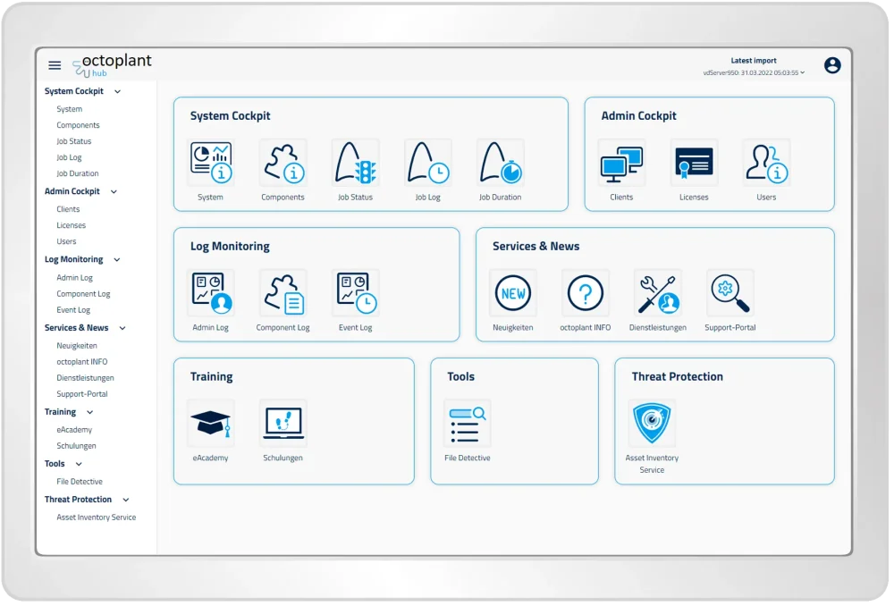Open the Dienstleistungen tools icon
This screenshot has height=606, width=894.
(x=658, y=293)
